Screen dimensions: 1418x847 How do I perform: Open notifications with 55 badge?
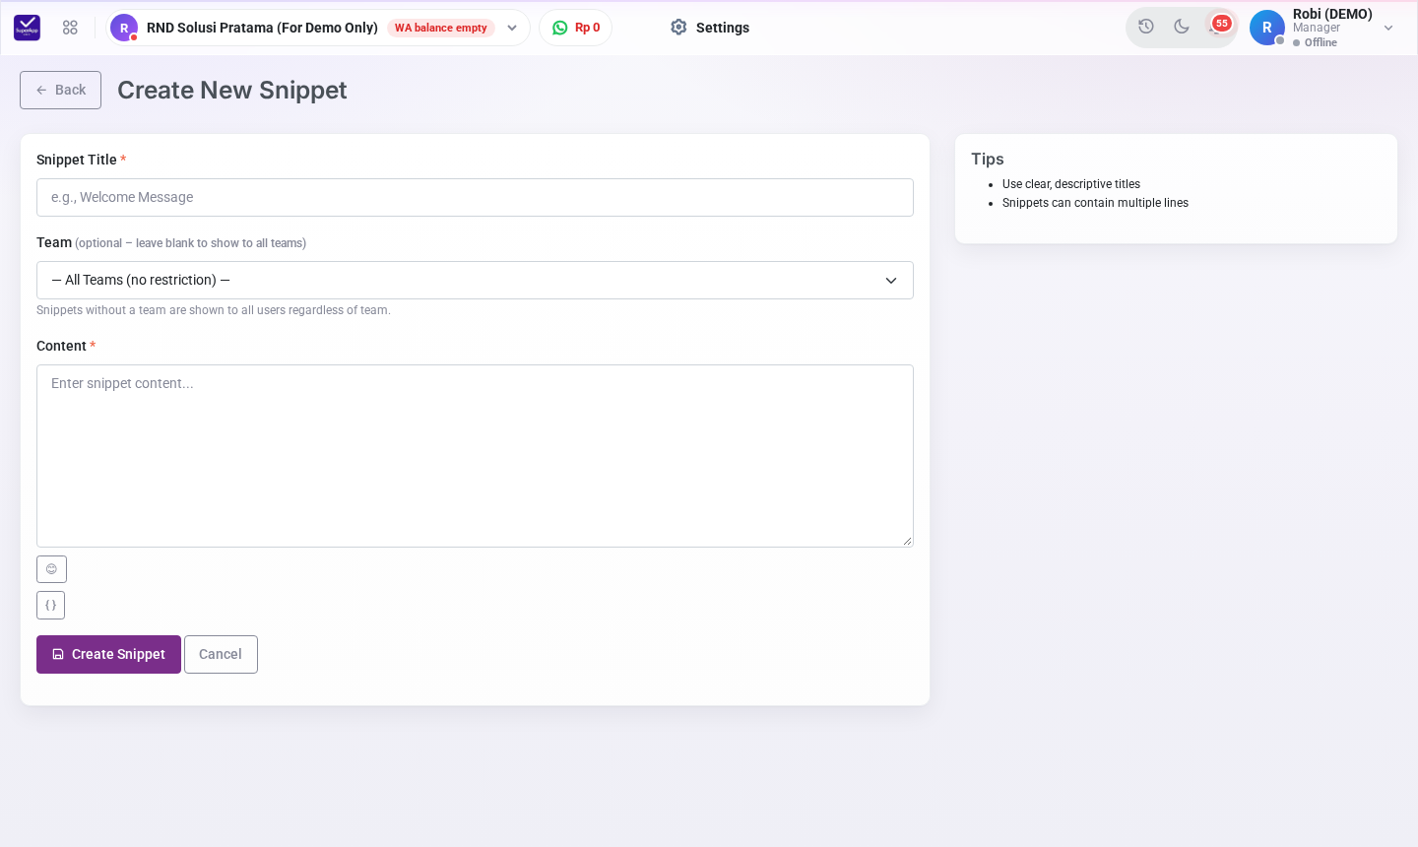pyautogui.click(x=1219, y=25)
